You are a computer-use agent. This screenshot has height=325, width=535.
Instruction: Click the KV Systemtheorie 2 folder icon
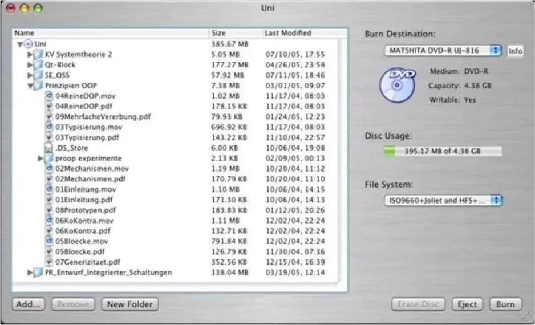39,54
